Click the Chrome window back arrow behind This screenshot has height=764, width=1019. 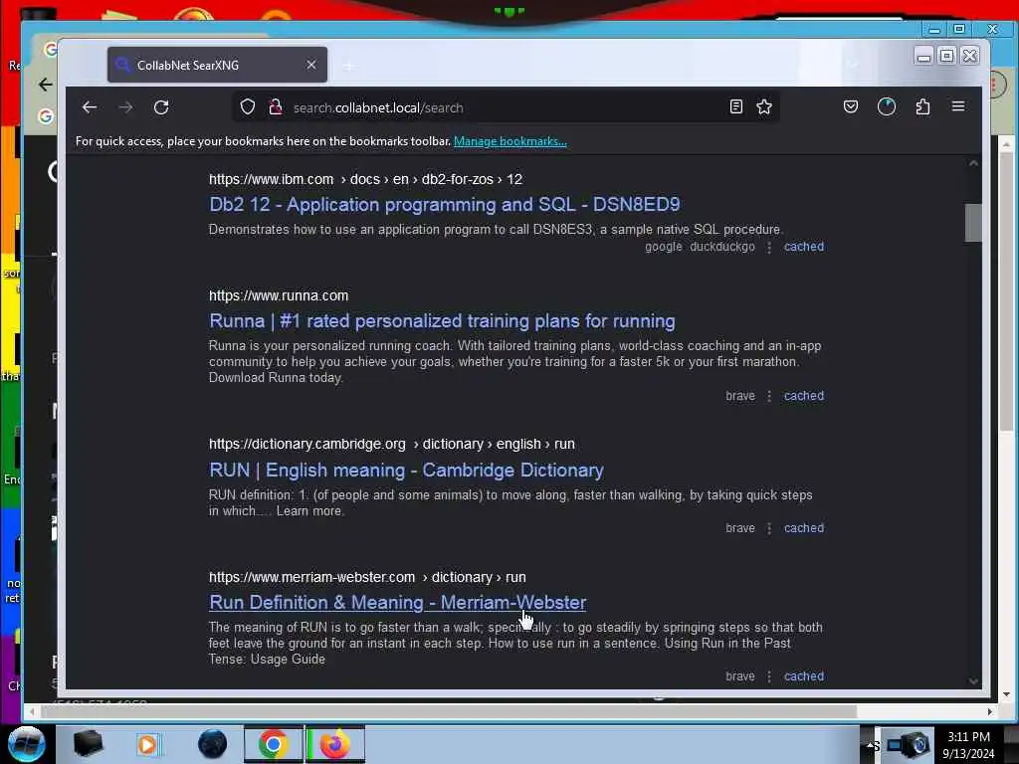(x=46, y=85)
